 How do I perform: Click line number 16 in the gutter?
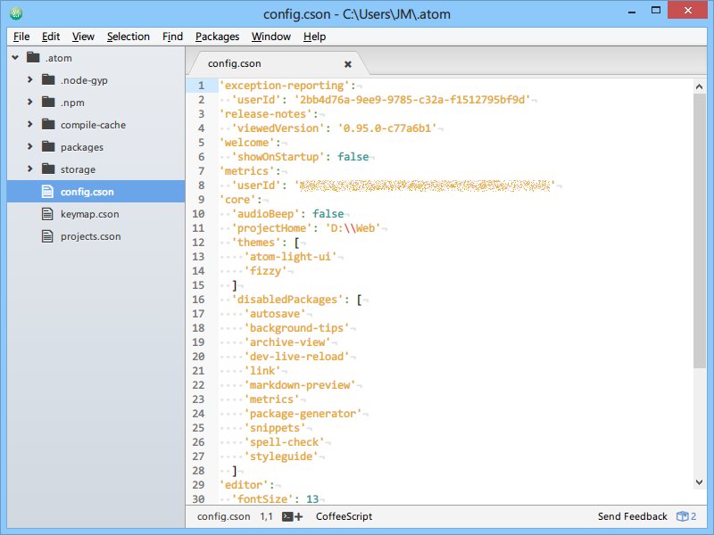pyautogui.click(x=198, y=300)
